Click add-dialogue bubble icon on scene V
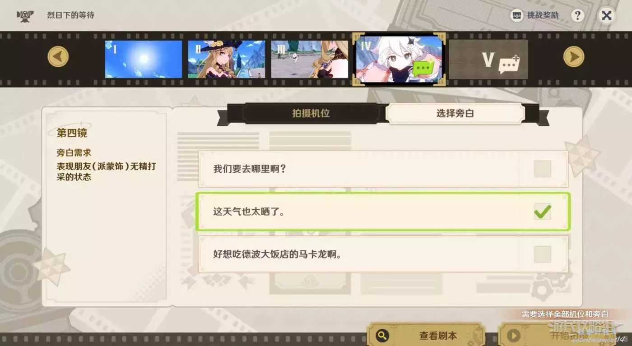The image size is (632, 346). 509,64
